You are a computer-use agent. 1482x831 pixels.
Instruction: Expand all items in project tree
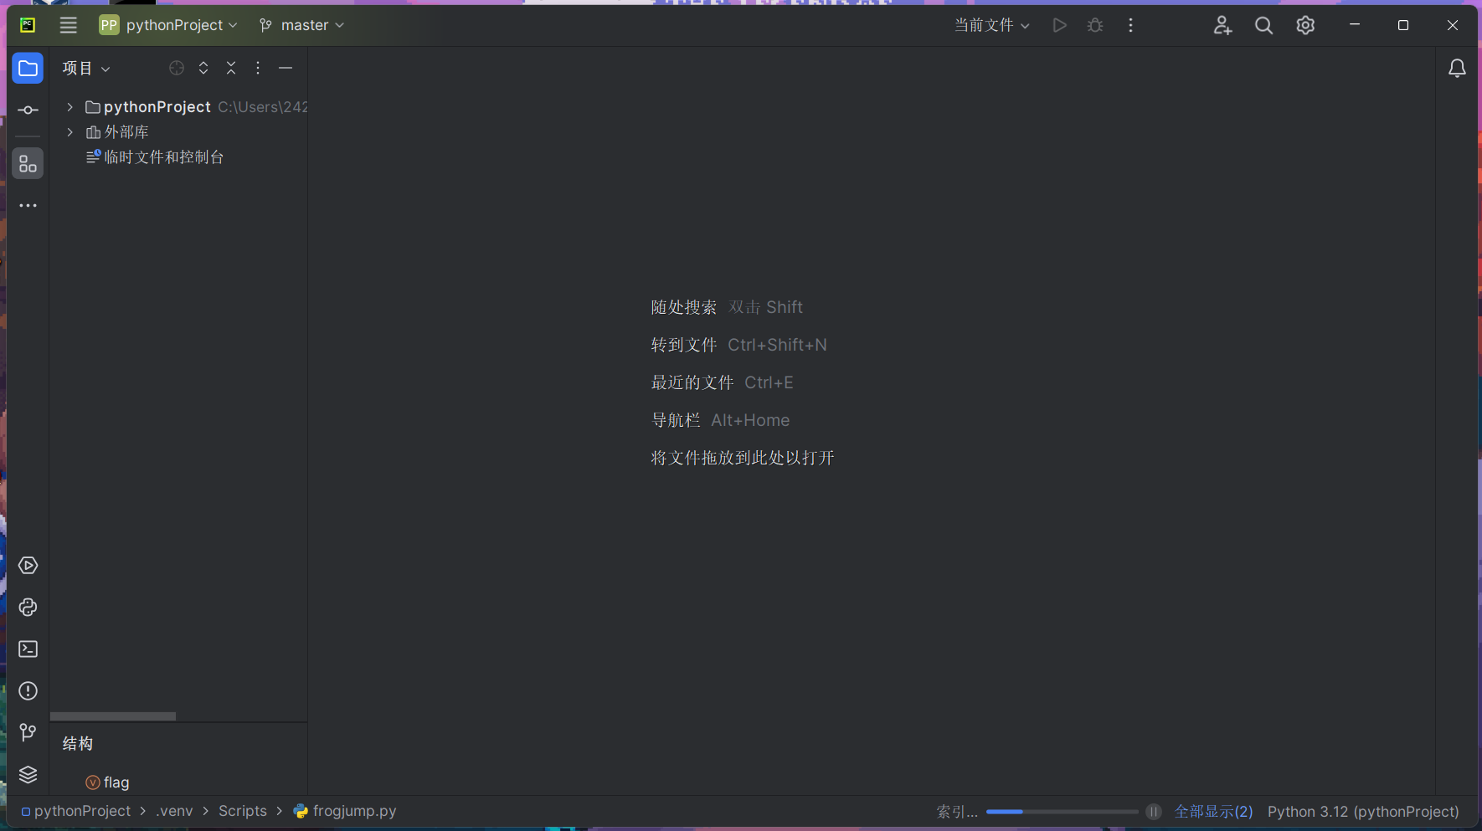(203, 69)
